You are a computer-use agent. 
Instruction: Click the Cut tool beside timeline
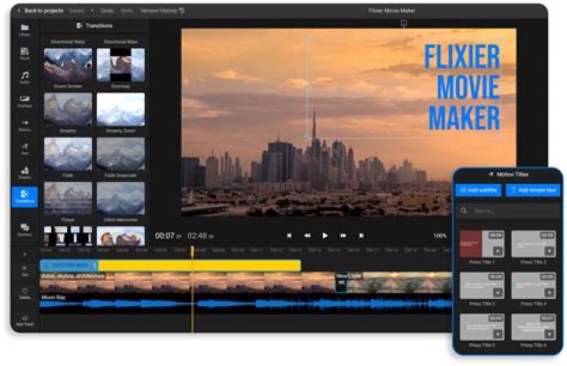click(x=24, y=270)
